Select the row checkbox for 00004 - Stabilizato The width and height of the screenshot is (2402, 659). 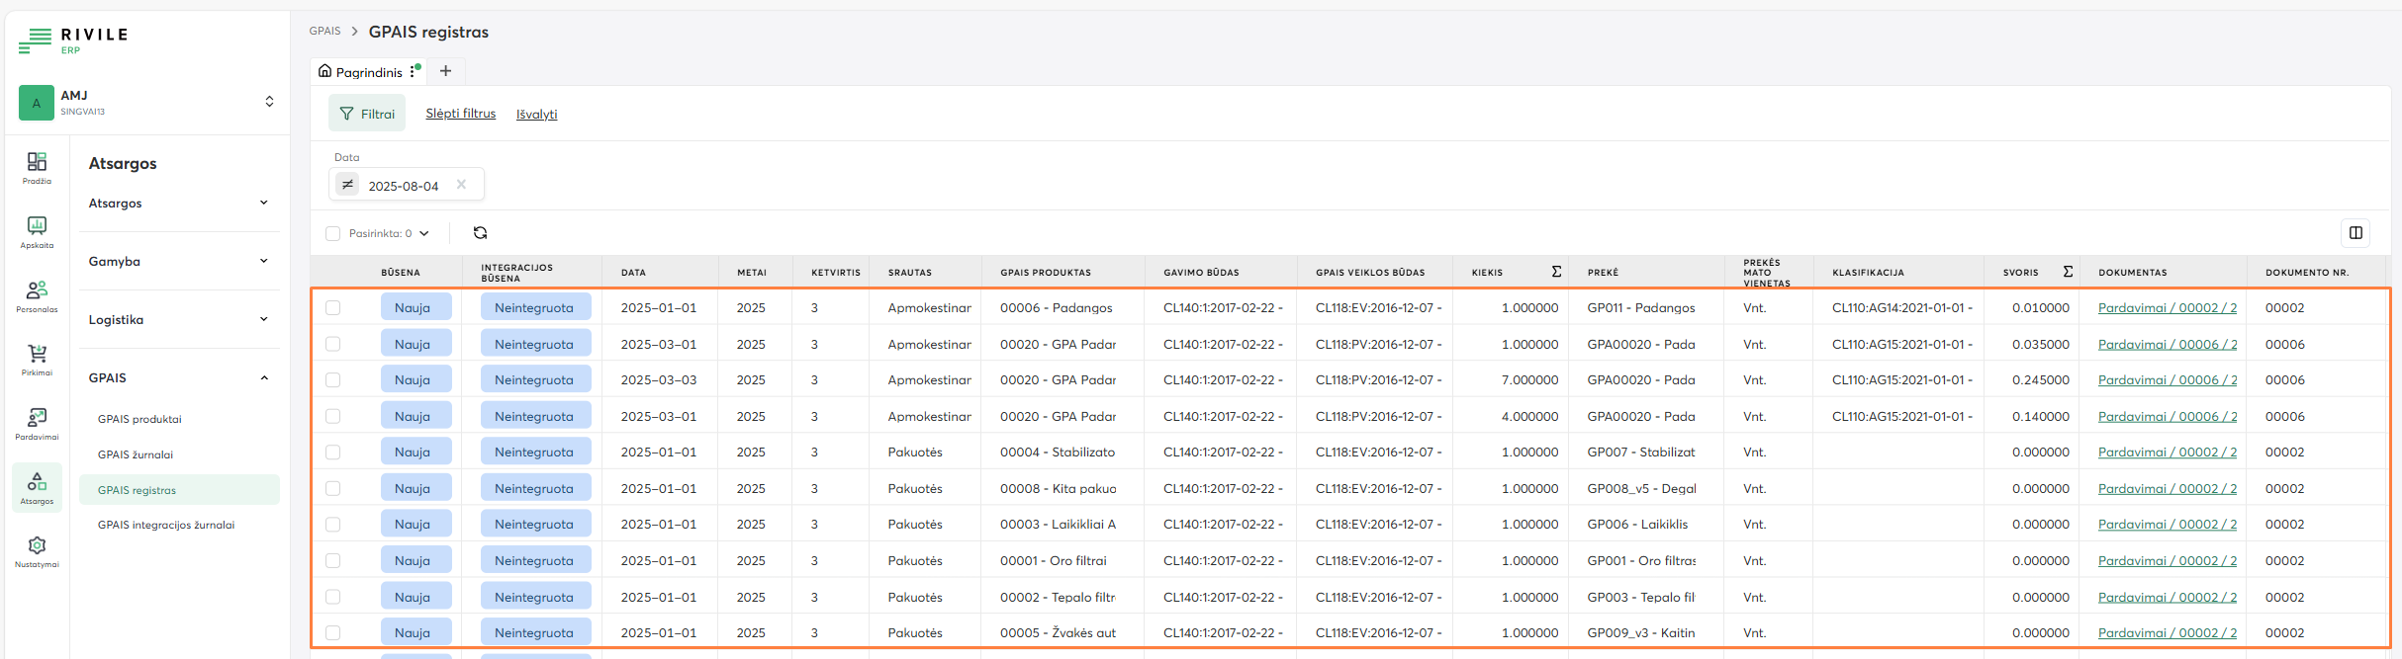[333, 453]
